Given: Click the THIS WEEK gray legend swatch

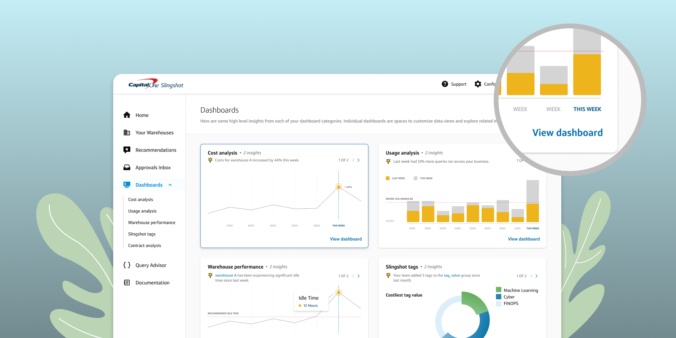Looking at the screenshot, I should (x=416, y=178).
